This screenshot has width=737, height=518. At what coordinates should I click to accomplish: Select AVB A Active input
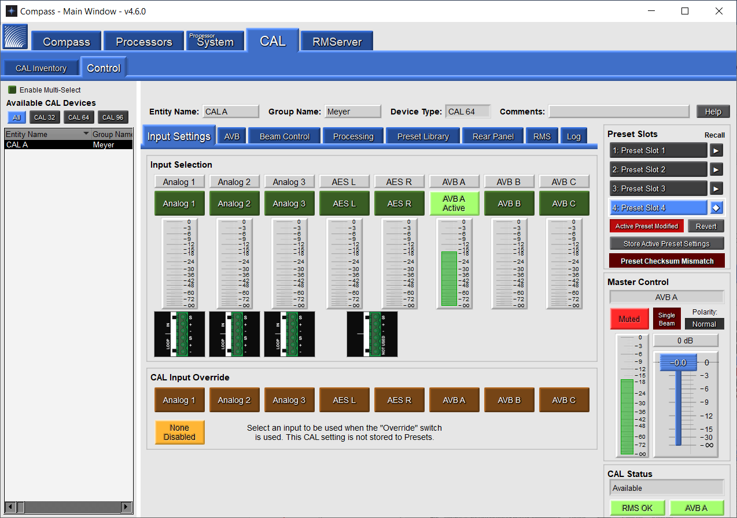[454, 203]
